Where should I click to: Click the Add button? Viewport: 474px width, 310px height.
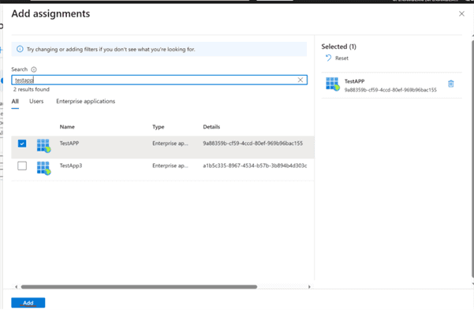tap(28, 303)
